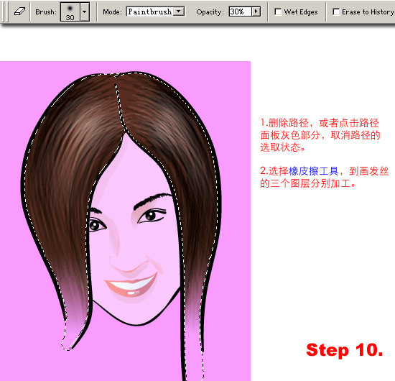The image size is (395, 381).
Task: Click the first red instruction paragraph
Action: (320, 135)
